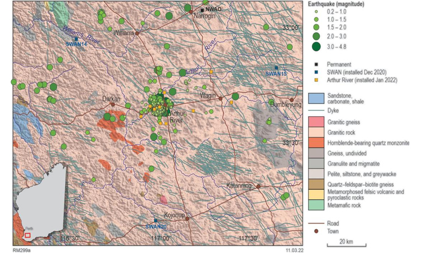Select the SWAN14 station square marker

point(75,39)
